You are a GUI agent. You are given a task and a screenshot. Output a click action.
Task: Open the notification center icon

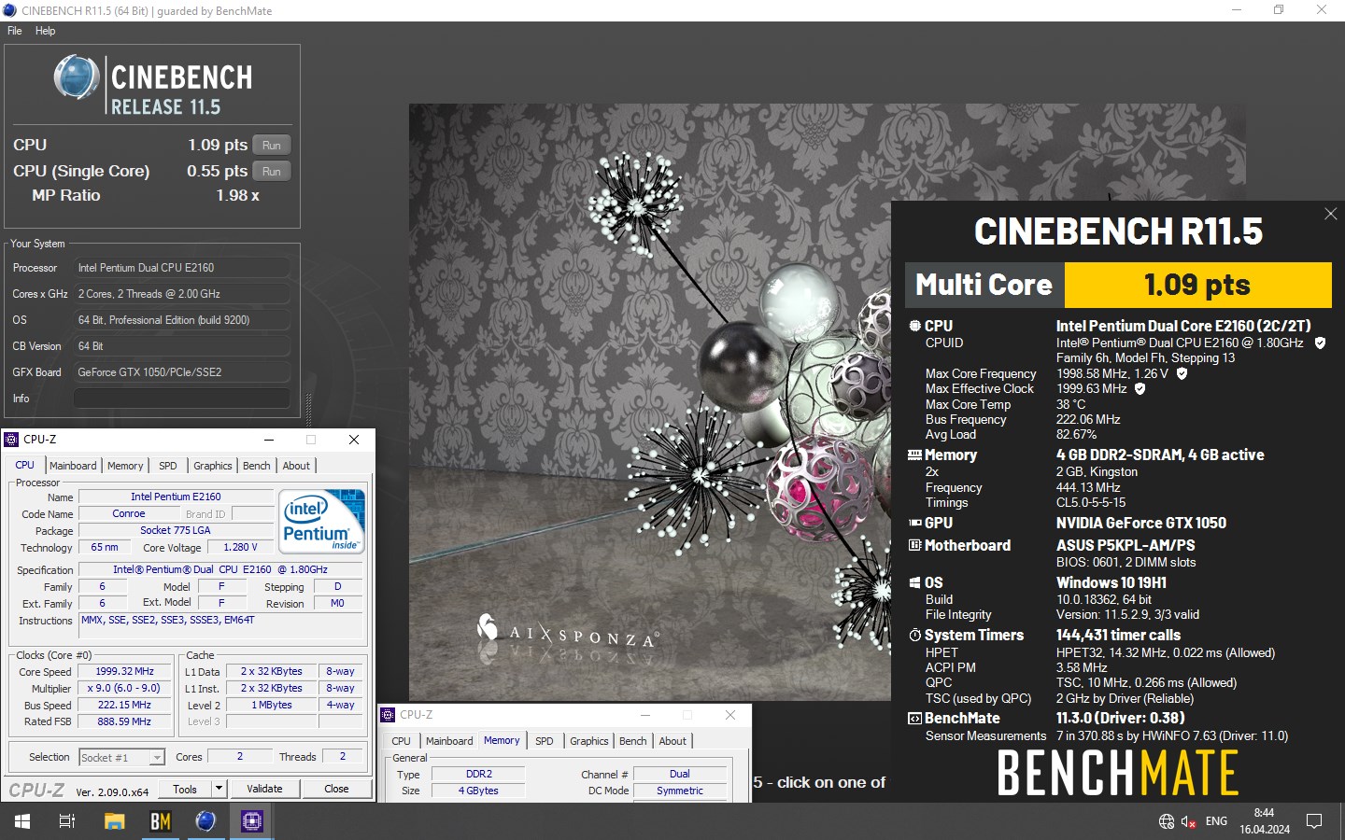tap(1314, 821)
